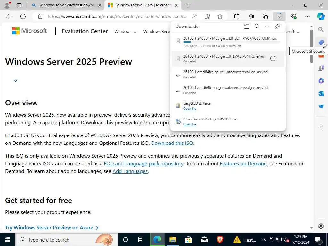Open Microsoft Store from taskbar
The image size is (328, 246).
coord(188,240)
